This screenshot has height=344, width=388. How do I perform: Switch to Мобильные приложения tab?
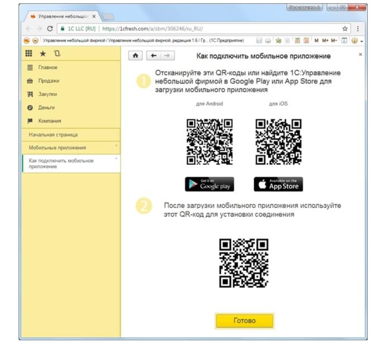point(71,148)
